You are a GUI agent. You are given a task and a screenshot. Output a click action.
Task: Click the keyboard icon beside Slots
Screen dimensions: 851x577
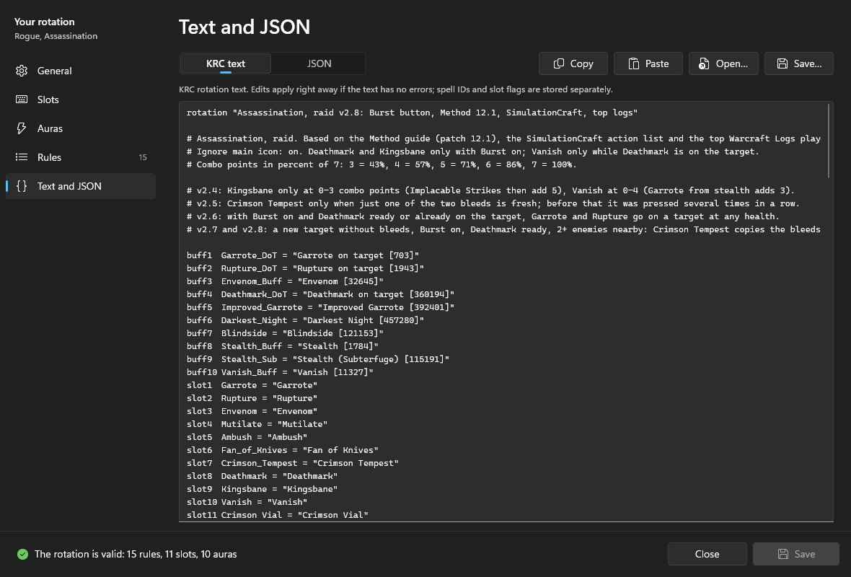[22, 100]
